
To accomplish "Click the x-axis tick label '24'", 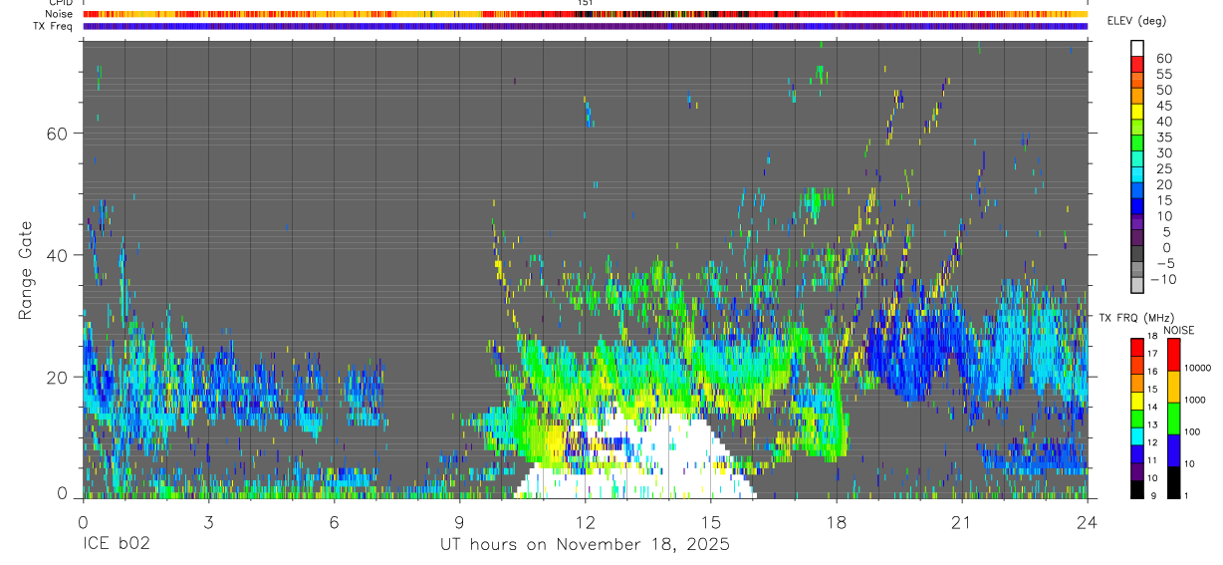I will coord(1088,522).
